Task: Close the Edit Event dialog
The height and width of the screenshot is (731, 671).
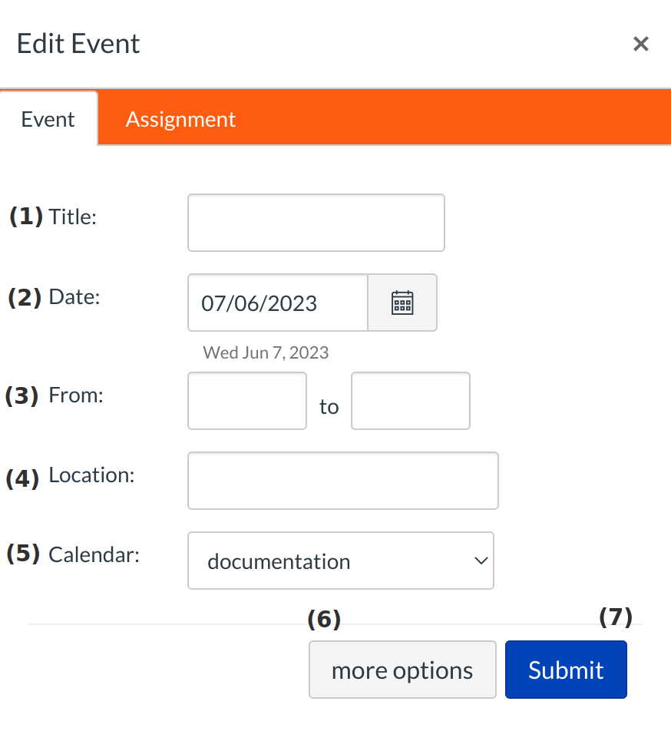Action: click(x=640, y=44)
